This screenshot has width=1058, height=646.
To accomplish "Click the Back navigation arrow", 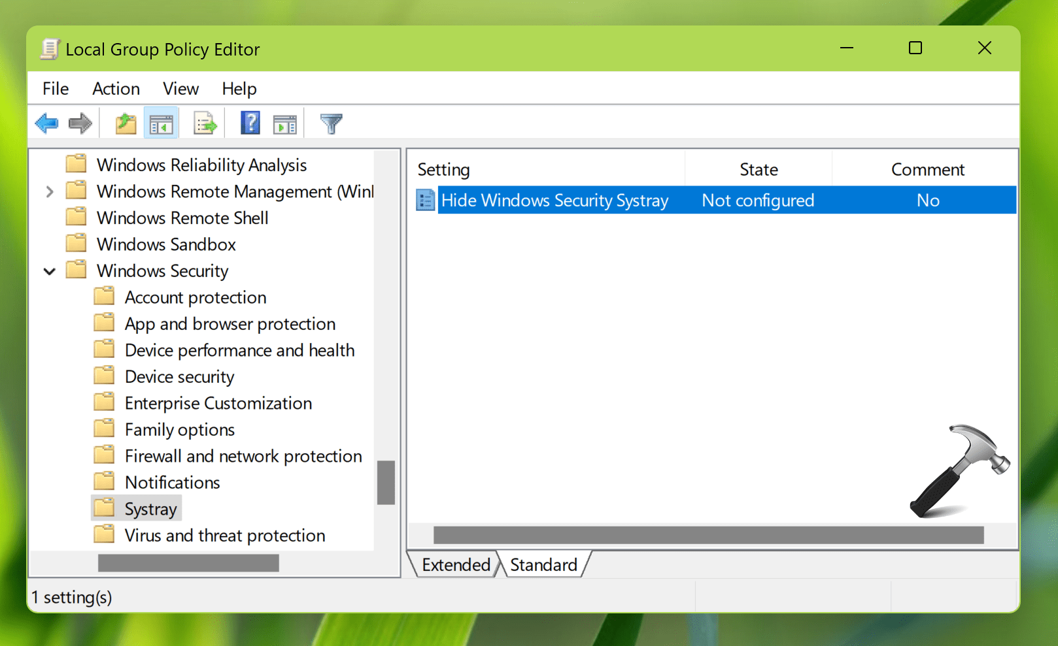I will pos(46,123).
